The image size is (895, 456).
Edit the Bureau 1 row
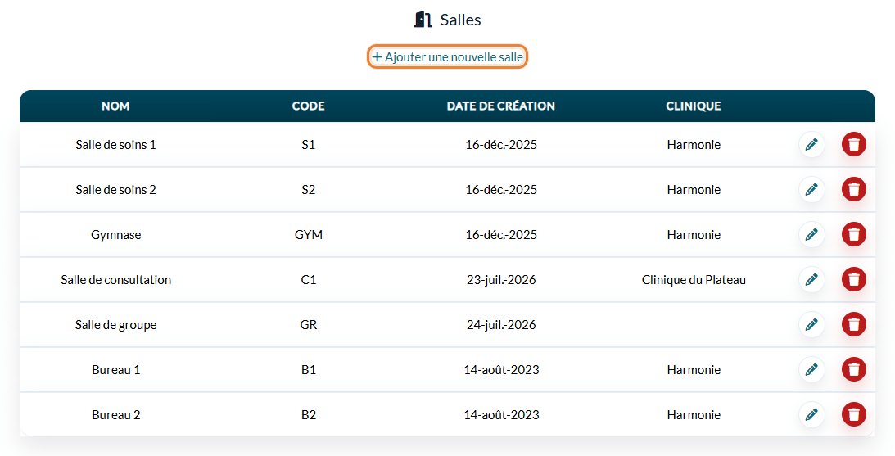pyautogui.click(x=811, y=370)
